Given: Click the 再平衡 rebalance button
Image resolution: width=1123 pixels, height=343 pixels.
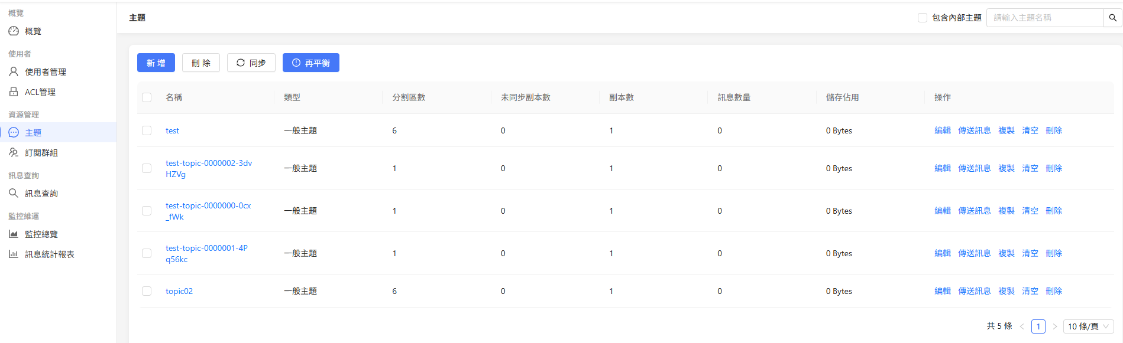Looking at the screenshot, I should (x=311, y=63).
